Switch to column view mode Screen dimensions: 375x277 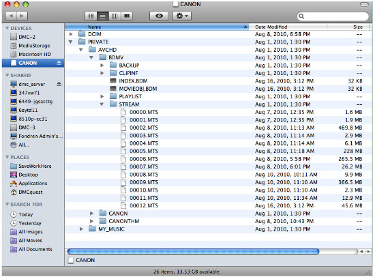point(115,16)
